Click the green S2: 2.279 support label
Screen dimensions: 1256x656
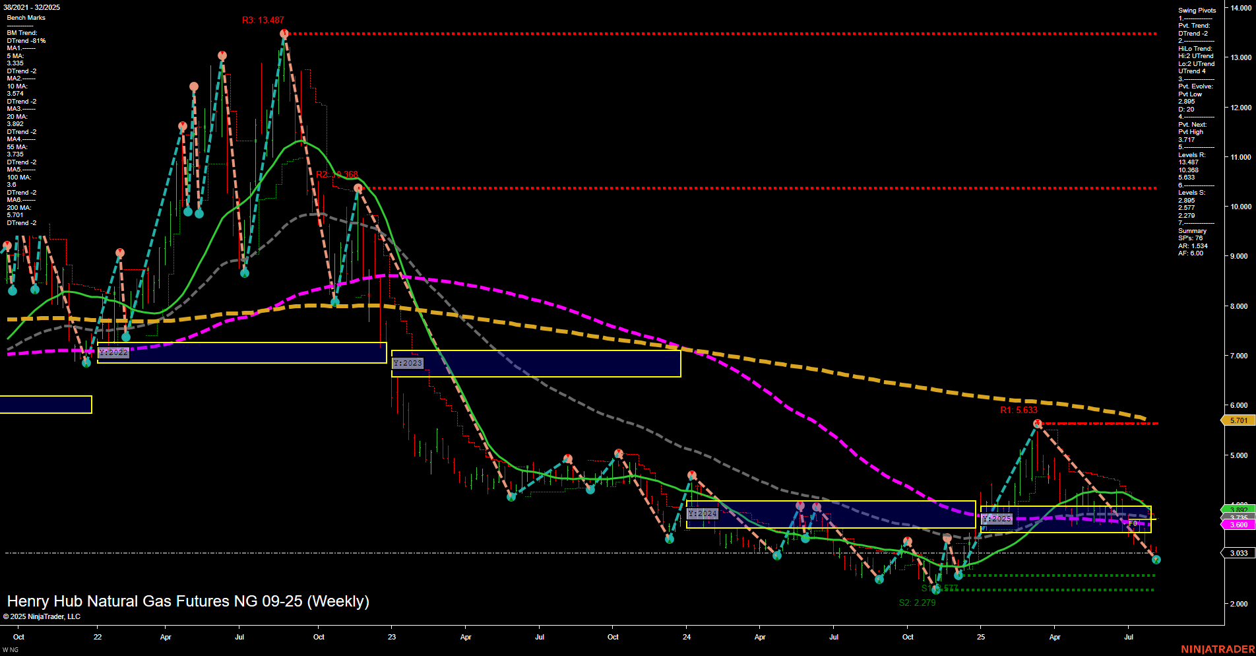pos(917,601)
